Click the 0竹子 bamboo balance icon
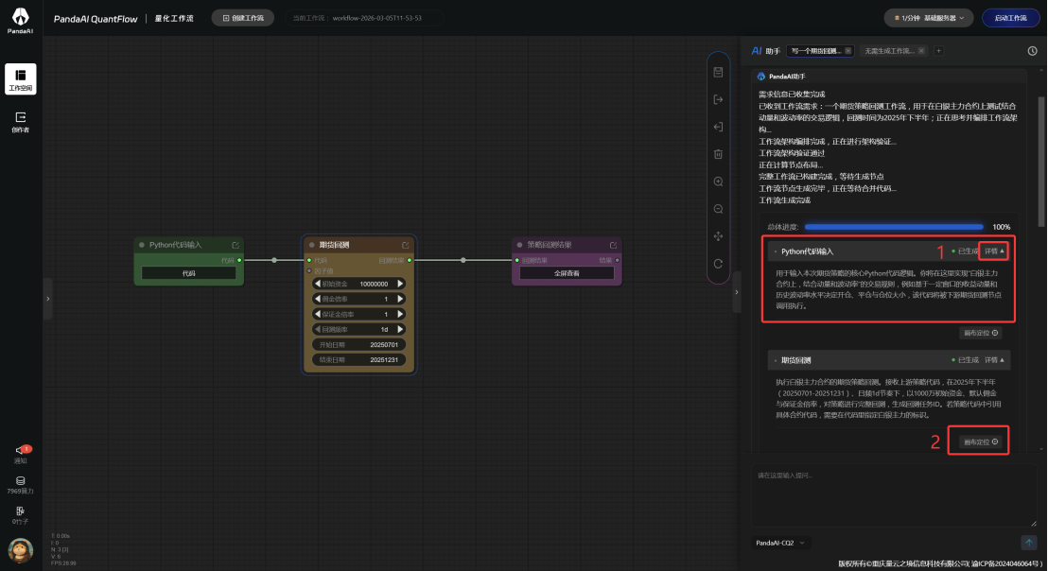The image size is (1048, 571). click(21, 515)
